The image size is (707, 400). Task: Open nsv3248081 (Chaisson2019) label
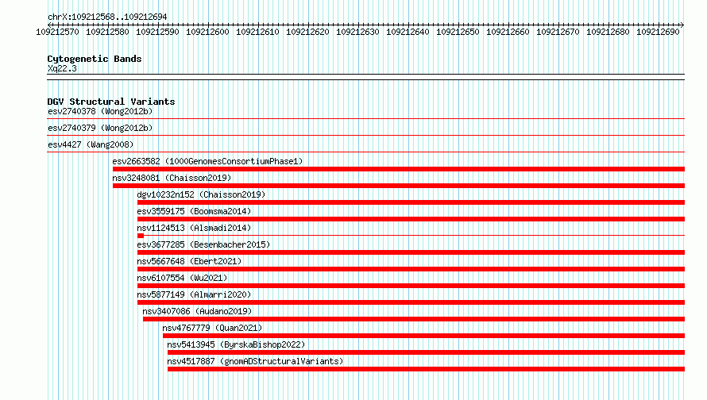[172, 178]
